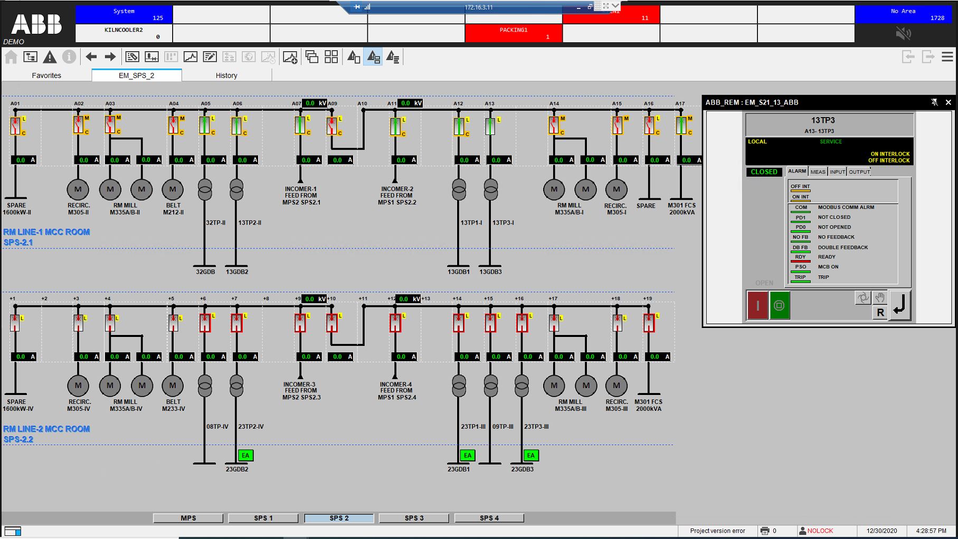Toggle the pin icon on faceplate window

[934, 102]
